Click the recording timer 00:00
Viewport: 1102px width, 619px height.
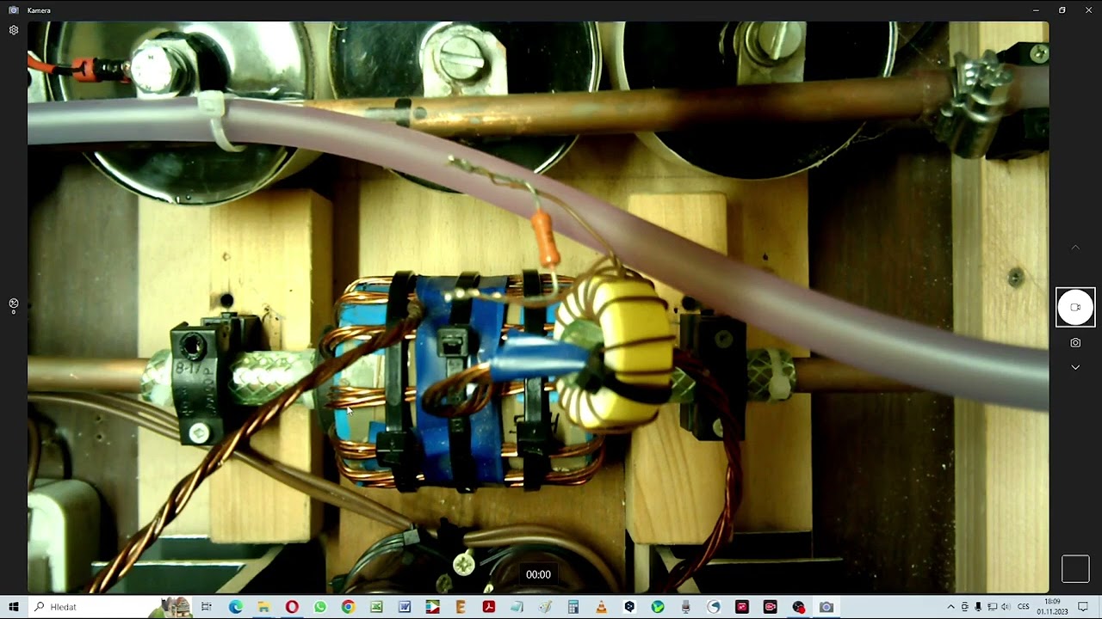538,574
